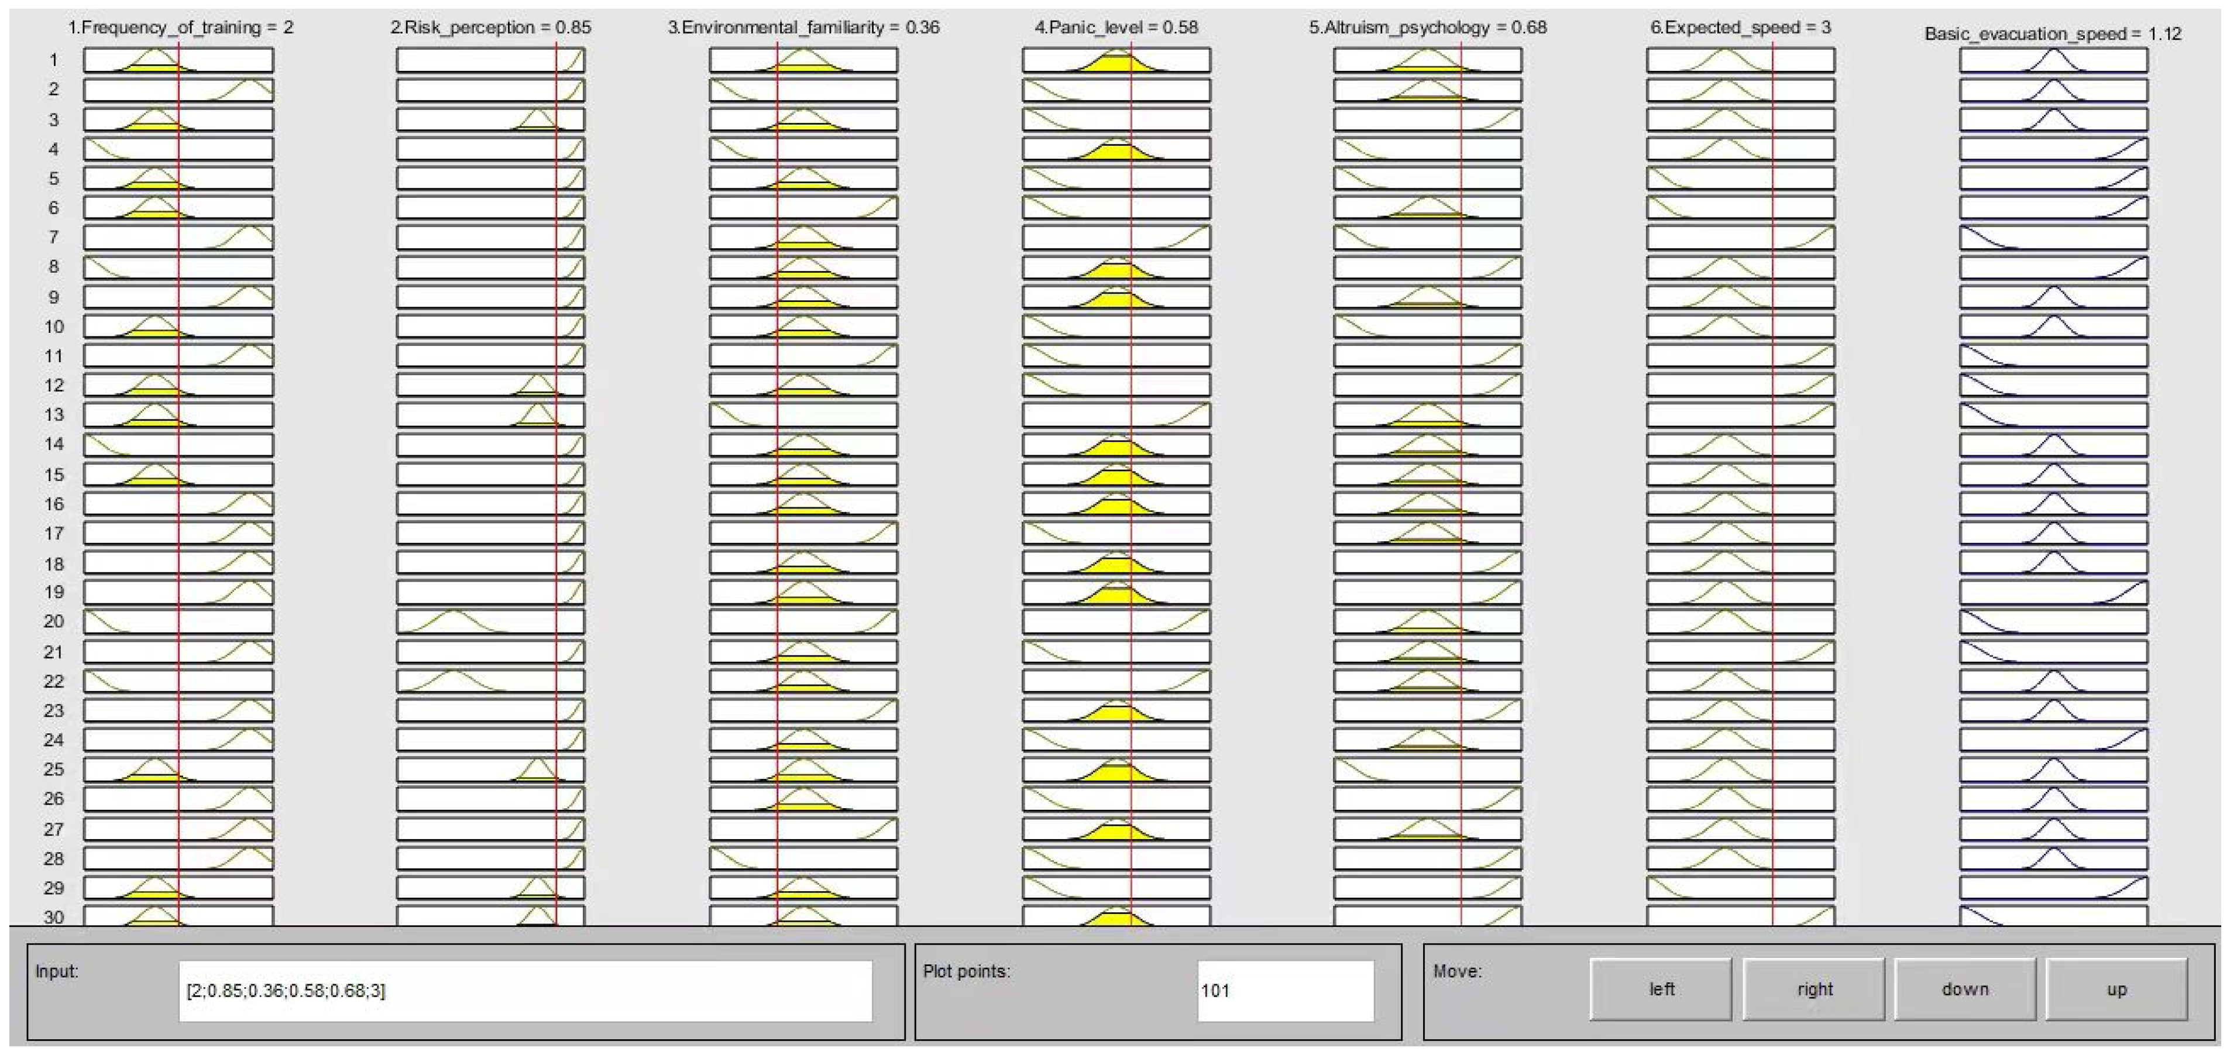Click rule 3 Environmental_familiarity membership plot
Image resolution: width=2230 pixels, height=1058 pixels.
803,119
